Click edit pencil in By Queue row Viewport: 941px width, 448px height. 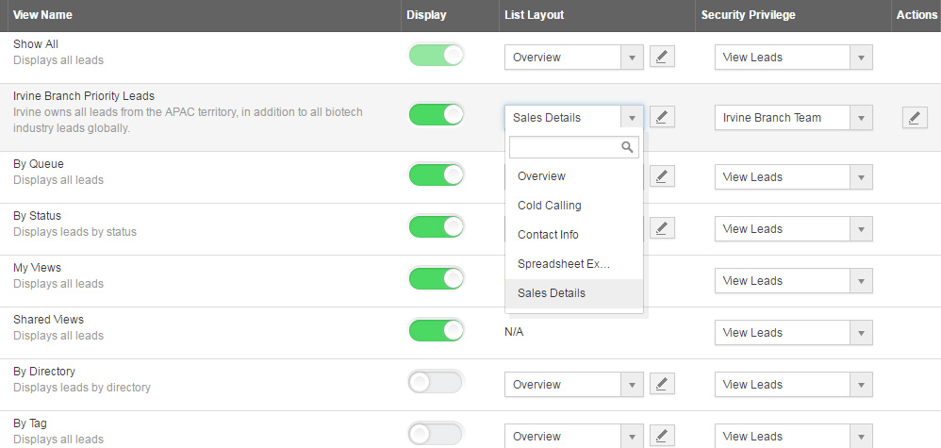point(662,176)
